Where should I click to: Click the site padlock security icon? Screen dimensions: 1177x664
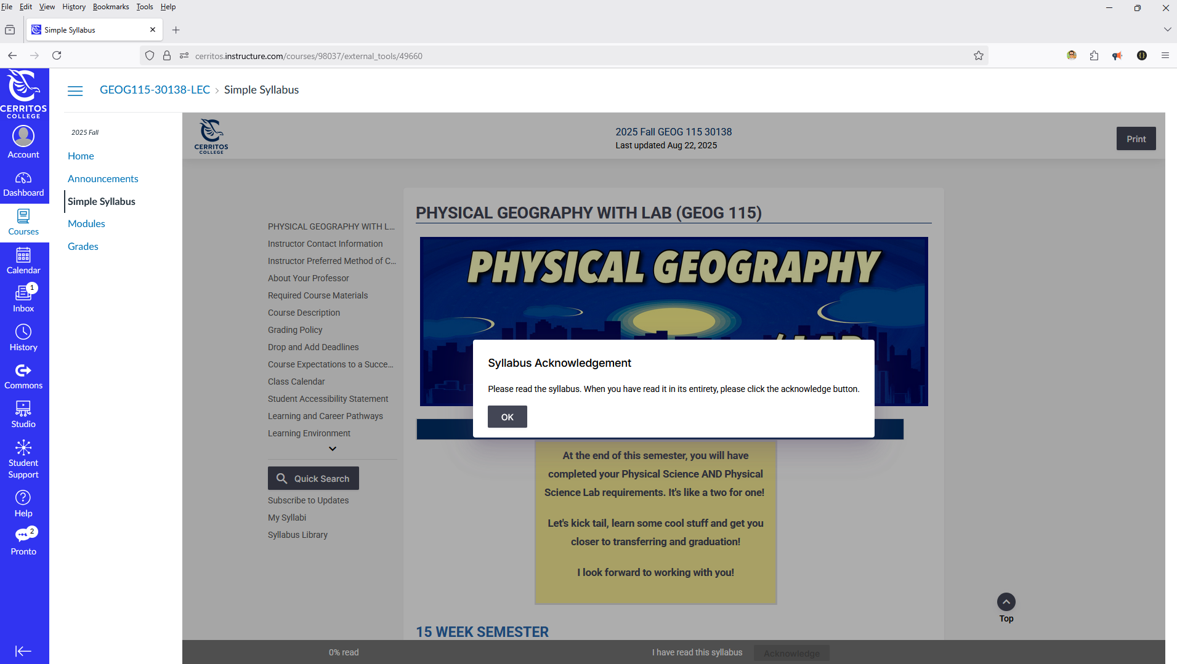point(167,55)
